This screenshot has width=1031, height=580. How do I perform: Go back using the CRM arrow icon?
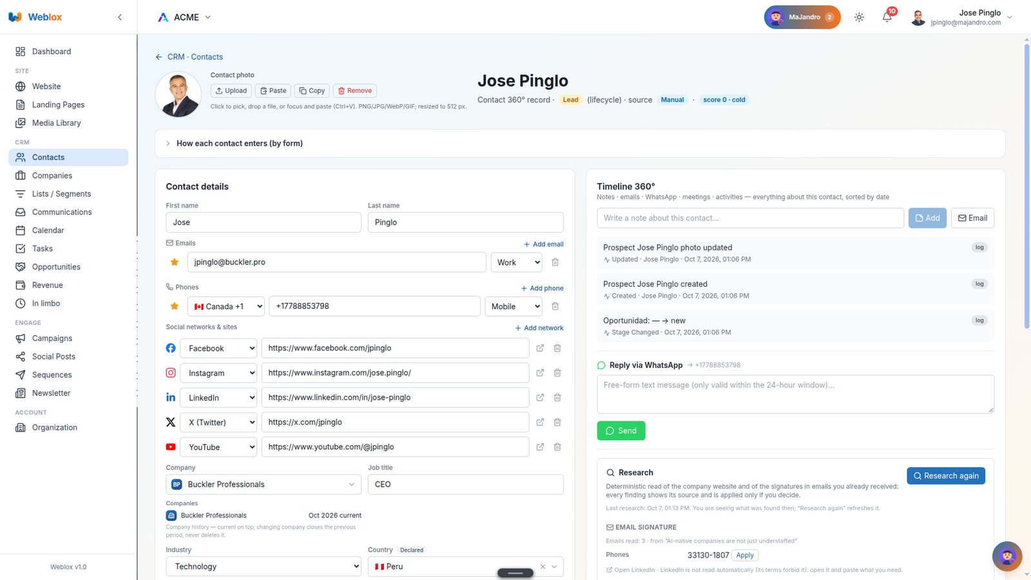pyautogui.click(x=159, y=57)
